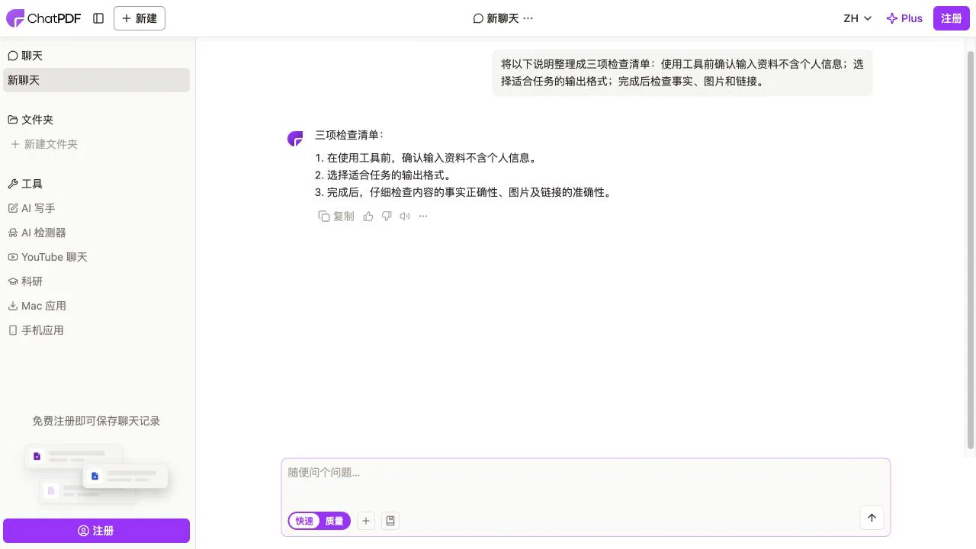Viewport: 976px width, 549px height.
Task: Click the bookmark prompt library icon
Action: pos(390,521)
